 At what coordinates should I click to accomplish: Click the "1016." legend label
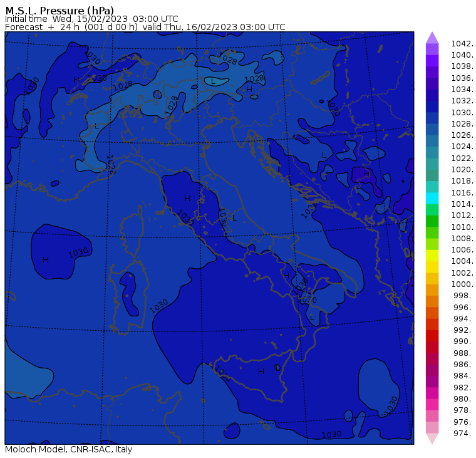(462, 192)
